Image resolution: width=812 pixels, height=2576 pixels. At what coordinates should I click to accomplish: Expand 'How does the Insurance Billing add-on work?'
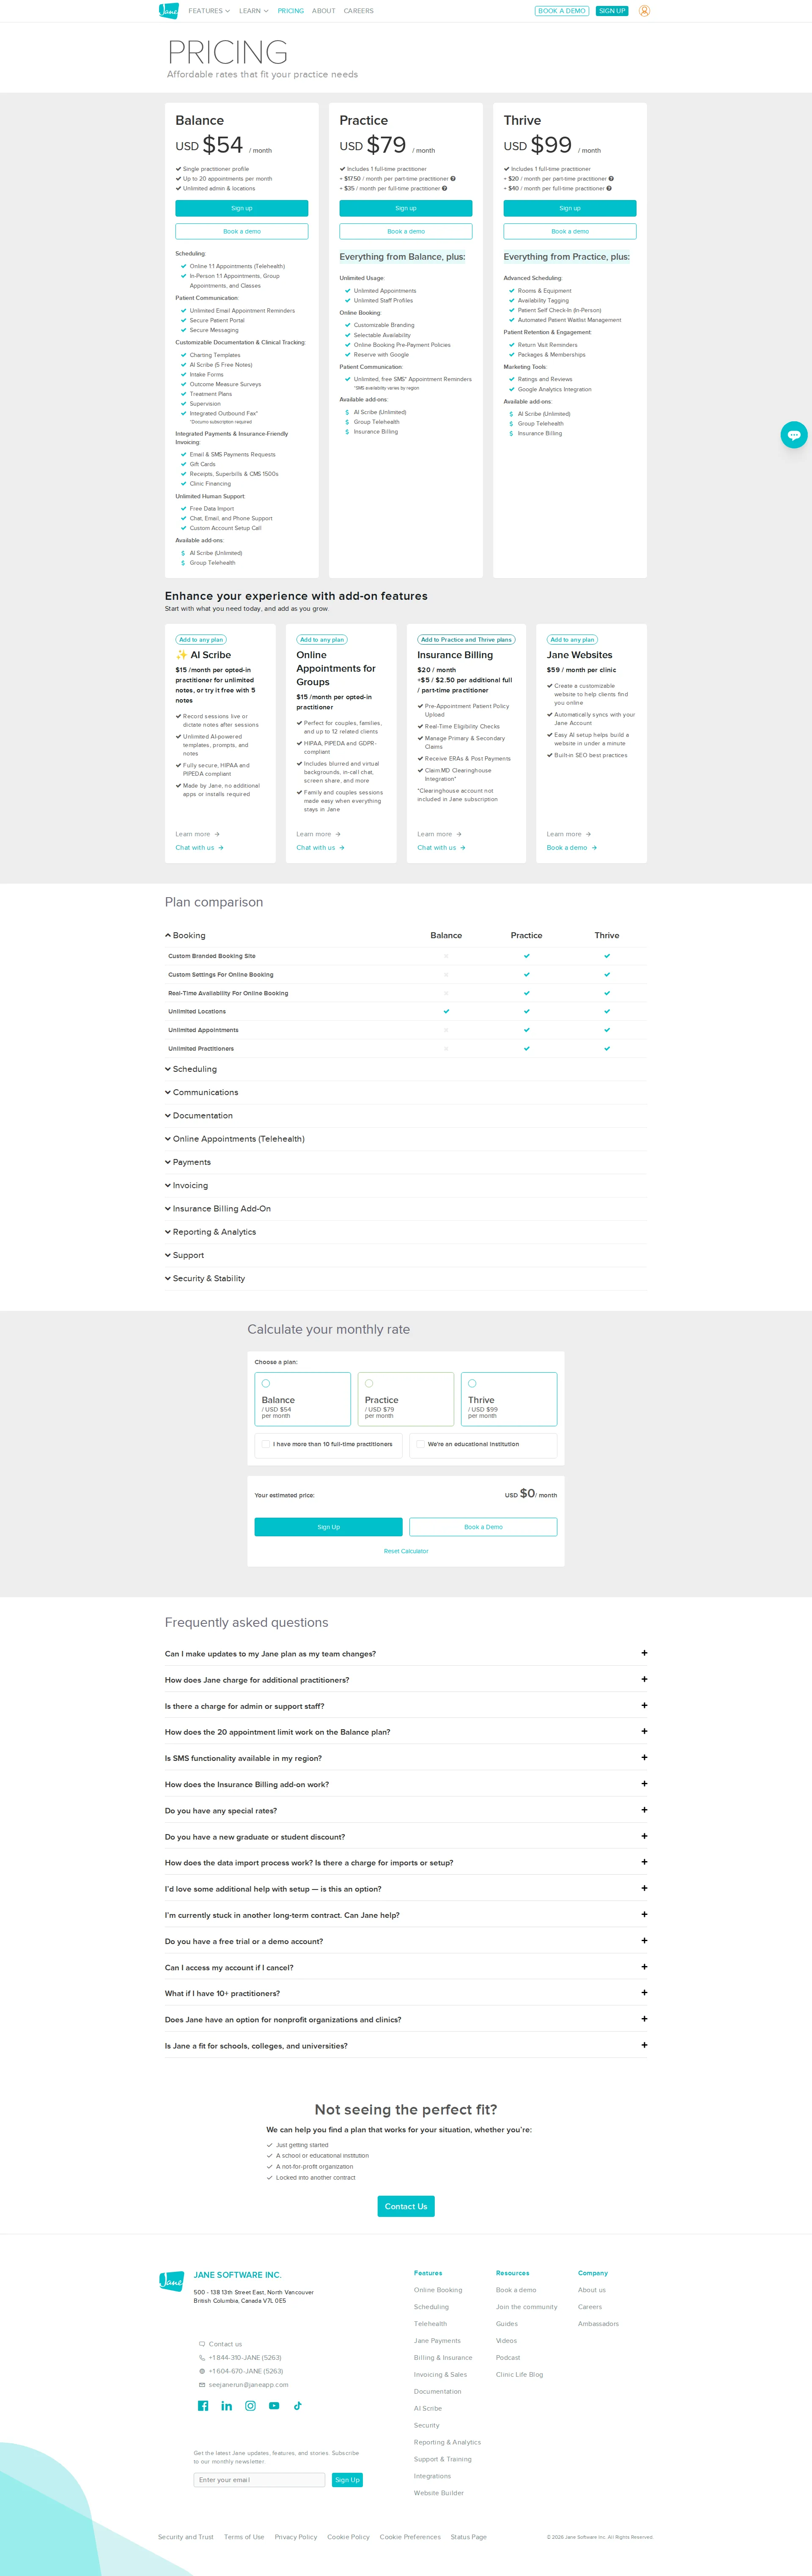tap(406, 1784)
